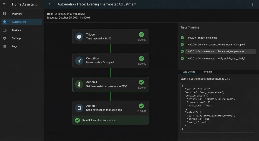259x141 pixels.
Task: Click the Result success checkmark icon
Action: click(x=77, y=120)
